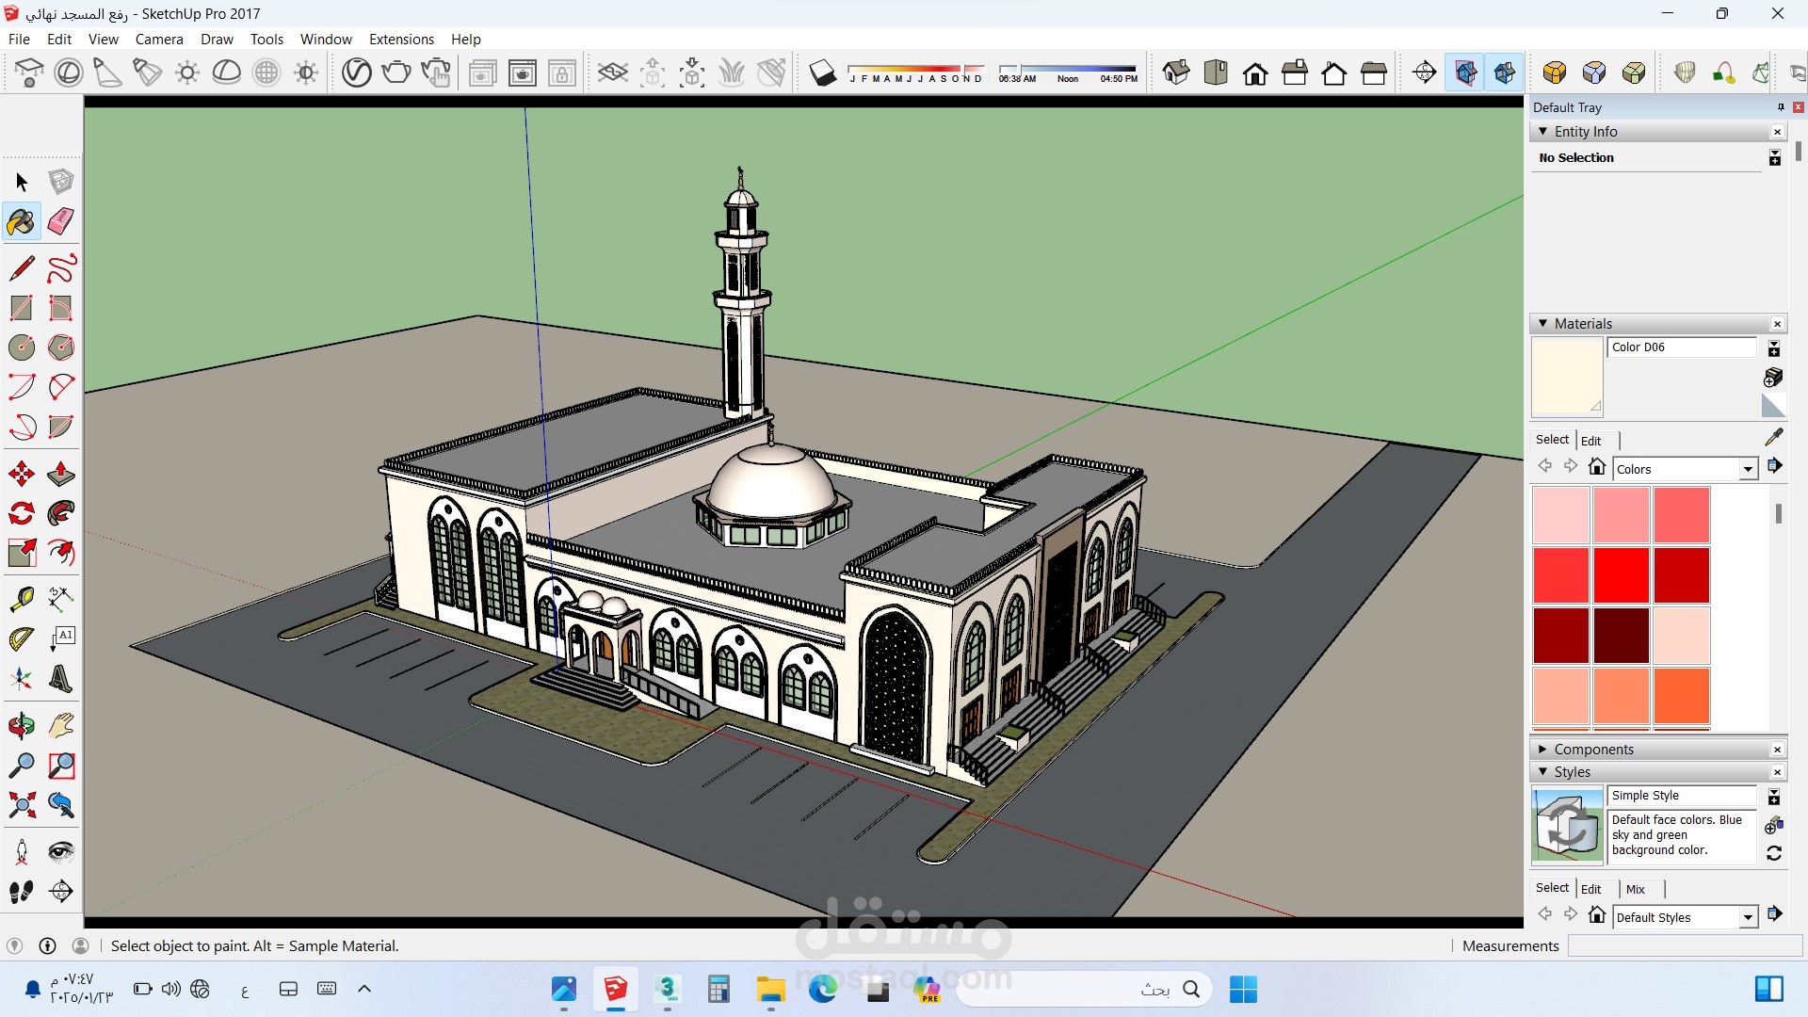Open the Extensions menu

click(401, 39)
